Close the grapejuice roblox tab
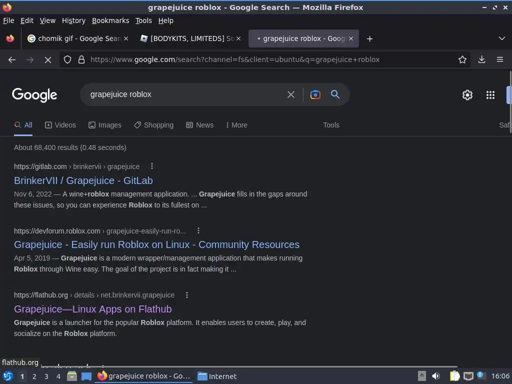 [350, 38]
